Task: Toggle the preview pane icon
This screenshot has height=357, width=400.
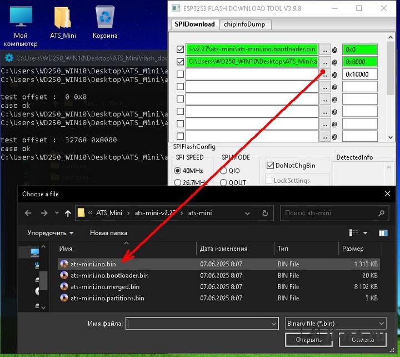Action: pos(383,233)
